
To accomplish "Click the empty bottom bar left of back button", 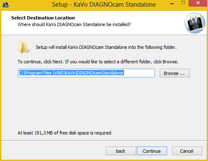I will click(x=53, y=151).
